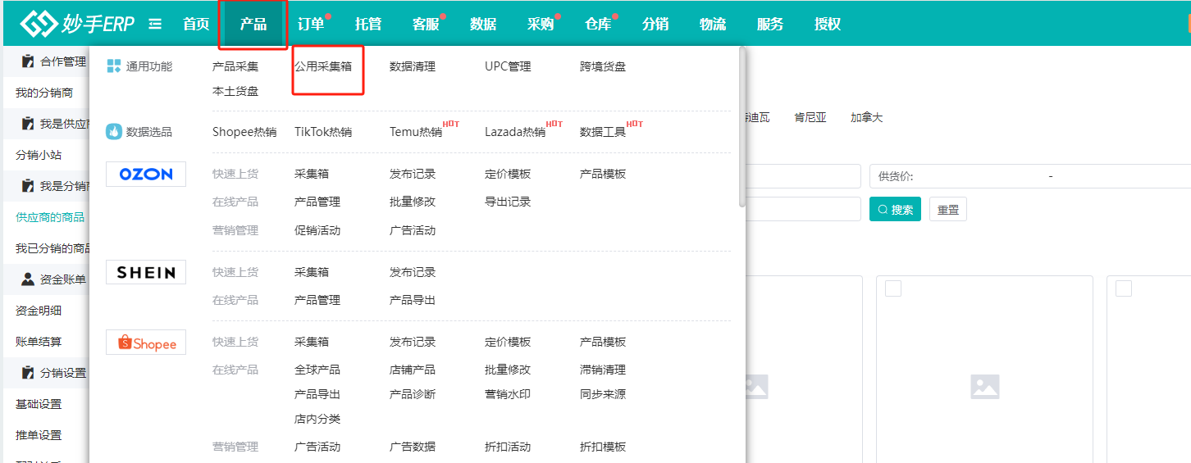Open OZON 促销活动
The height and width of the screenshot is (463, 1191).
317,230
